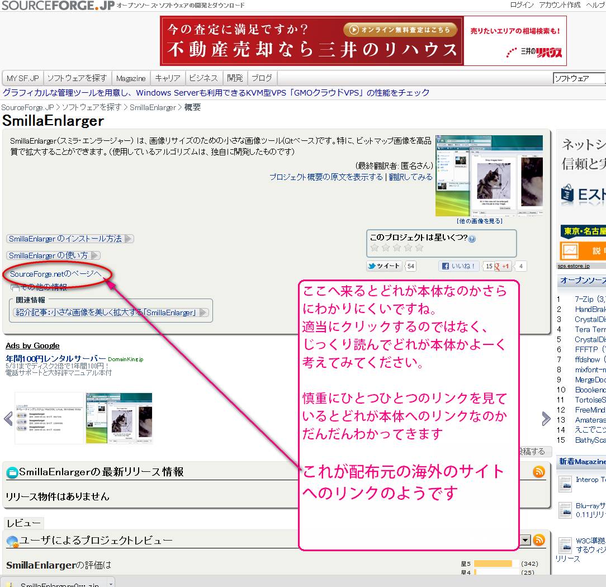Viewport: 606px width, 587px height.
Task: Open 紹介記事 小さな画像を美しく拡大する link
Action: tap(111, 313)
